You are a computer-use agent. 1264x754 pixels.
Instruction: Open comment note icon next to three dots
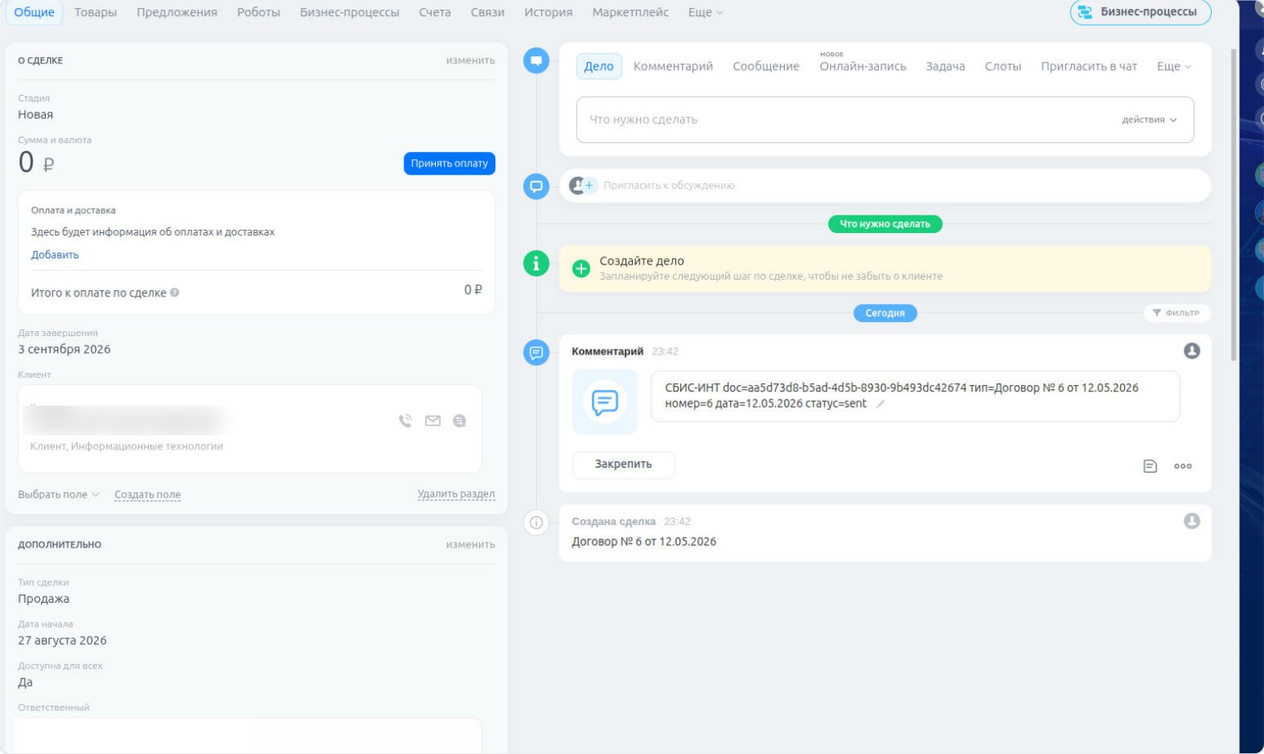(x=1150, y=466)
